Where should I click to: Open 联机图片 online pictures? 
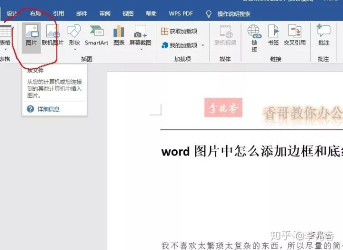click(x=52, y=35)
